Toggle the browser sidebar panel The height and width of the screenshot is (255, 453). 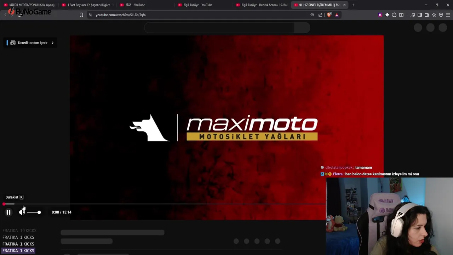(420, 15)
